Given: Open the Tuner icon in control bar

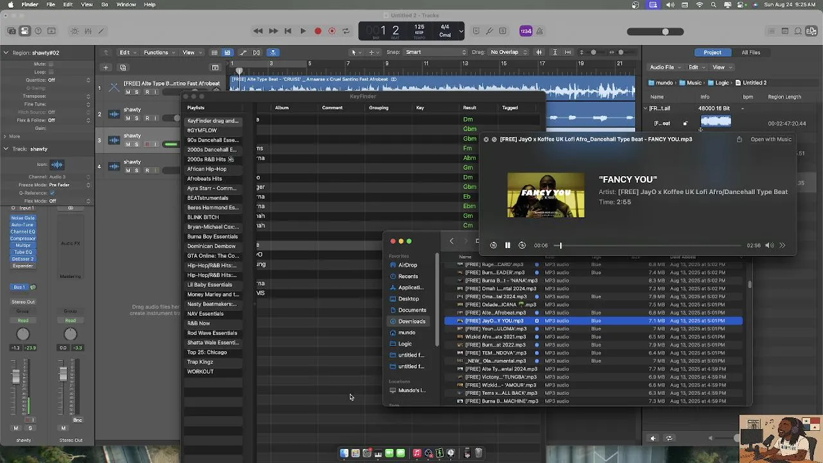Looking at the screenshot, I should pos(489,31).
